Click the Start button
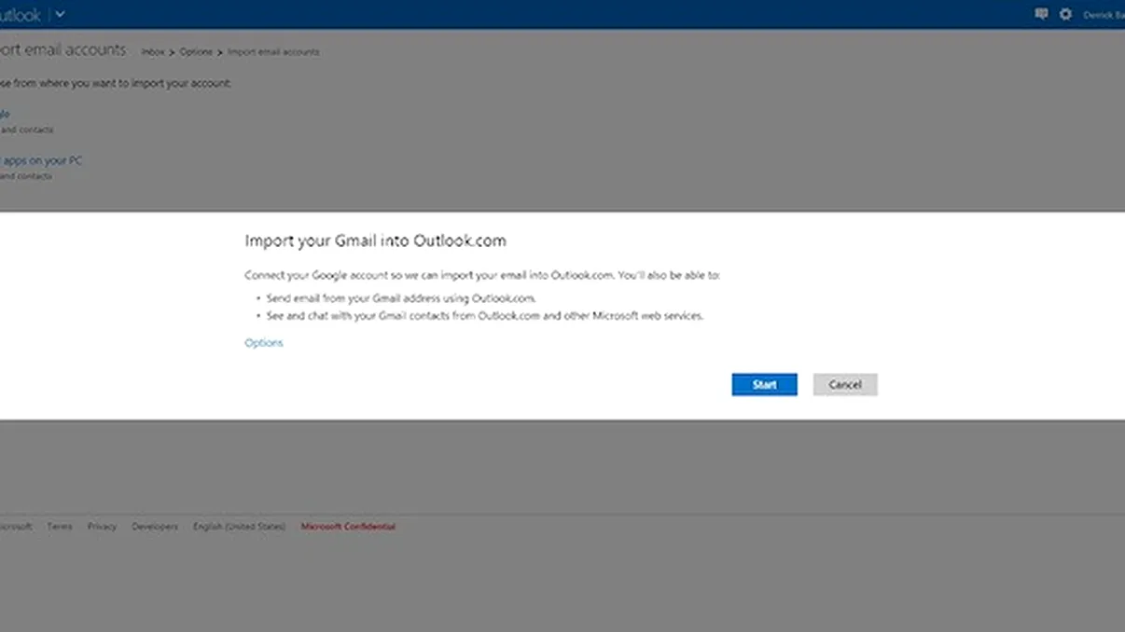The width and height of the screenshot is (1125, 632). 764,384
